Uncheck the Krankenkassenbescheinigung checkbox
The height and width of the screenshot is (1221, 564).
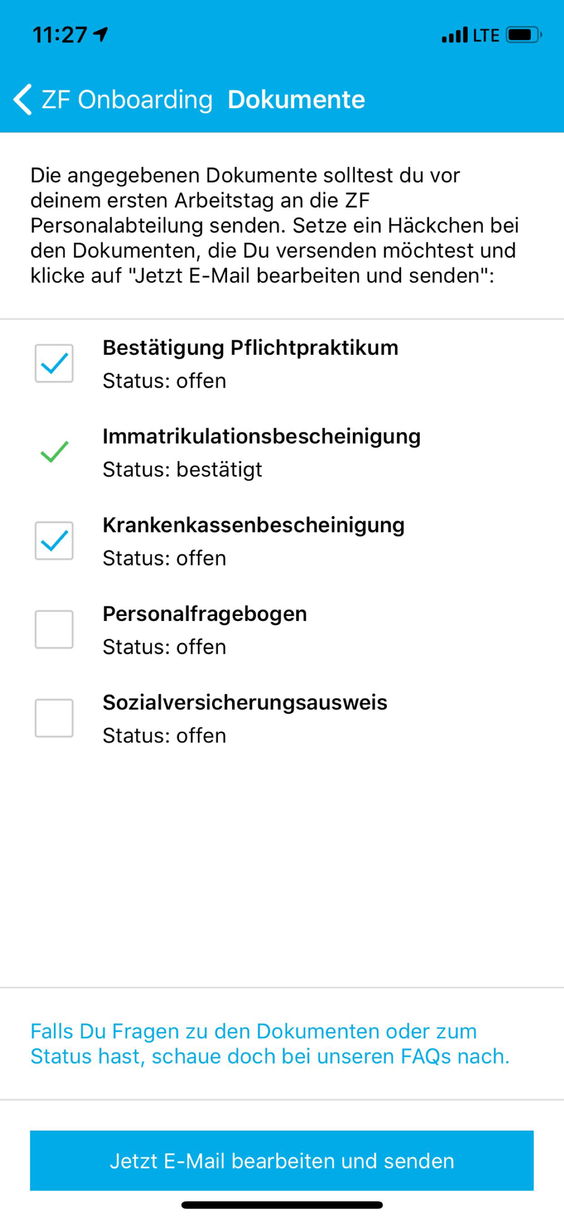point(54,541)
